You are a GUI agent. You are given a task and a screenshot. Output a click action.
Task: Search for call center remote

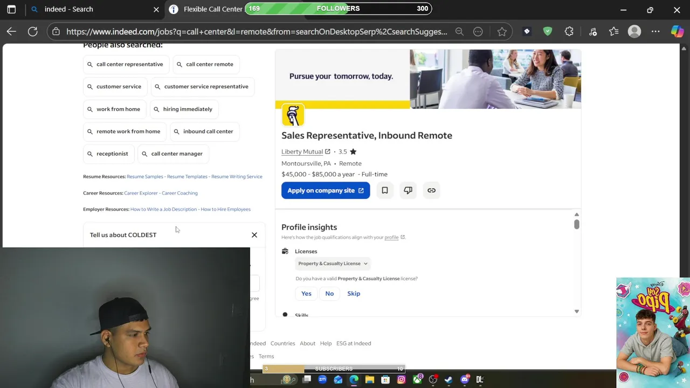click(205, 64)
